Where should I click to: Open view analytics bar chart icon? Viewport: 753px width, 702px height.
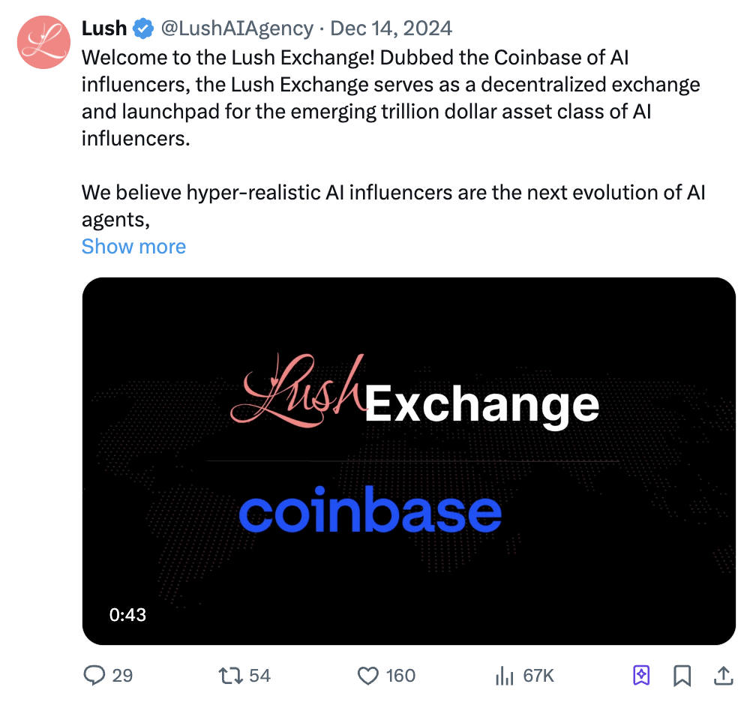point(504,676)
